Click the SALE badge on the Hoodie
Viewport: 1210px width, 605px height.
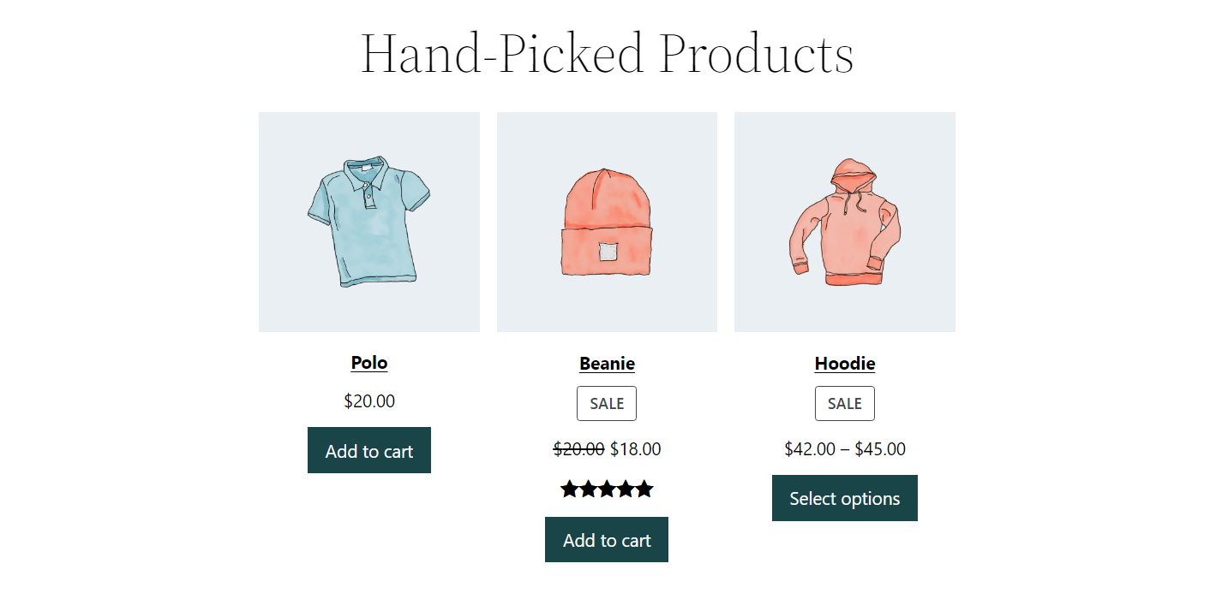point(844,403)
